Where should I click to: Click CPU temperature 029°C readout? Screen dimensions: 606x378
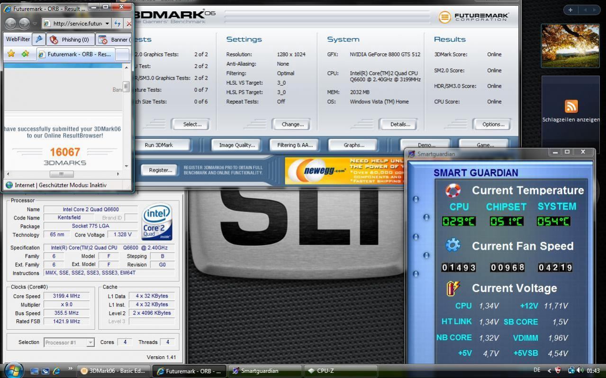click(459, 221)
